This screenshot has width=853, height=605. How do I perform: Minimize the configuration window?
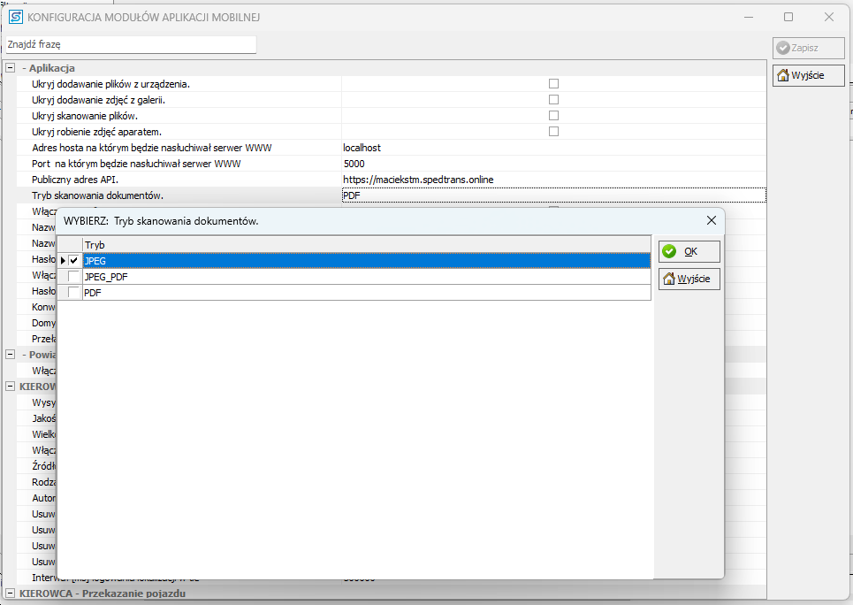(749, 17)
